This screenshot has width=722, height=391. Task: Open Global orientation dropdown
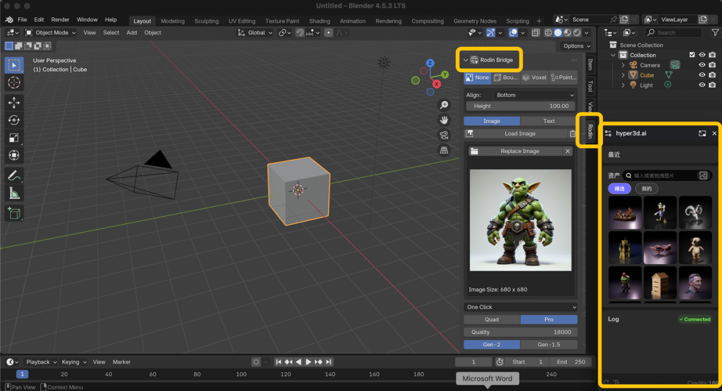tap(255, 33)
